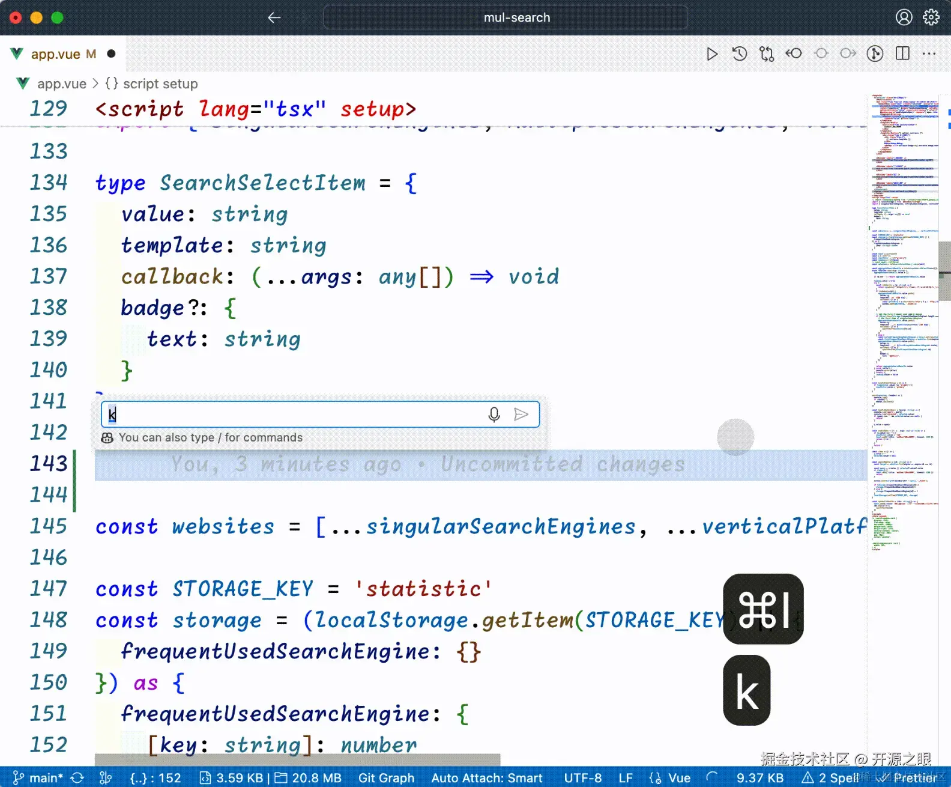Click the 3.59 KB file size indicator
Screen dimensions: 951x787
pos(231,778)
